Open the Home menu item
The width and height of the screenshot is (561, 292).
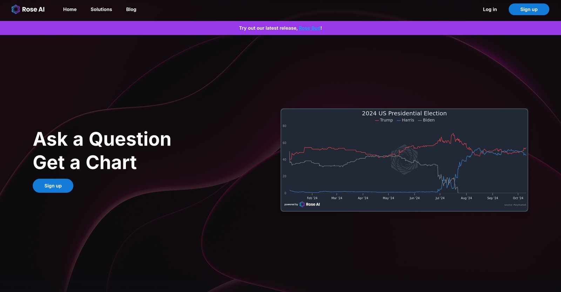(70, 9)
